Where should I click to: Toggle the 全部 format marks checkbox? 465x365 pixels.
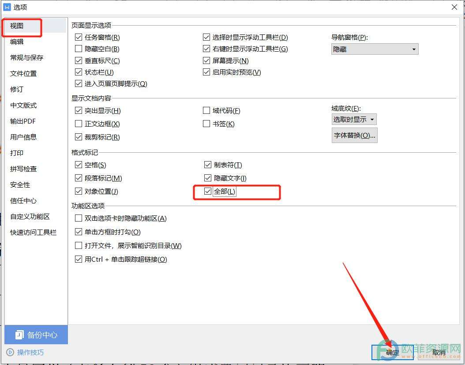point(208,192)
